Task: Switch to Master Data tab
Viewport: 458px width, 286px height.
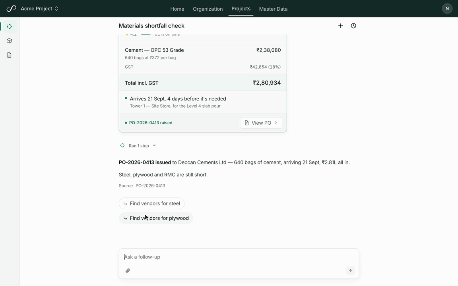Action: 274,9
